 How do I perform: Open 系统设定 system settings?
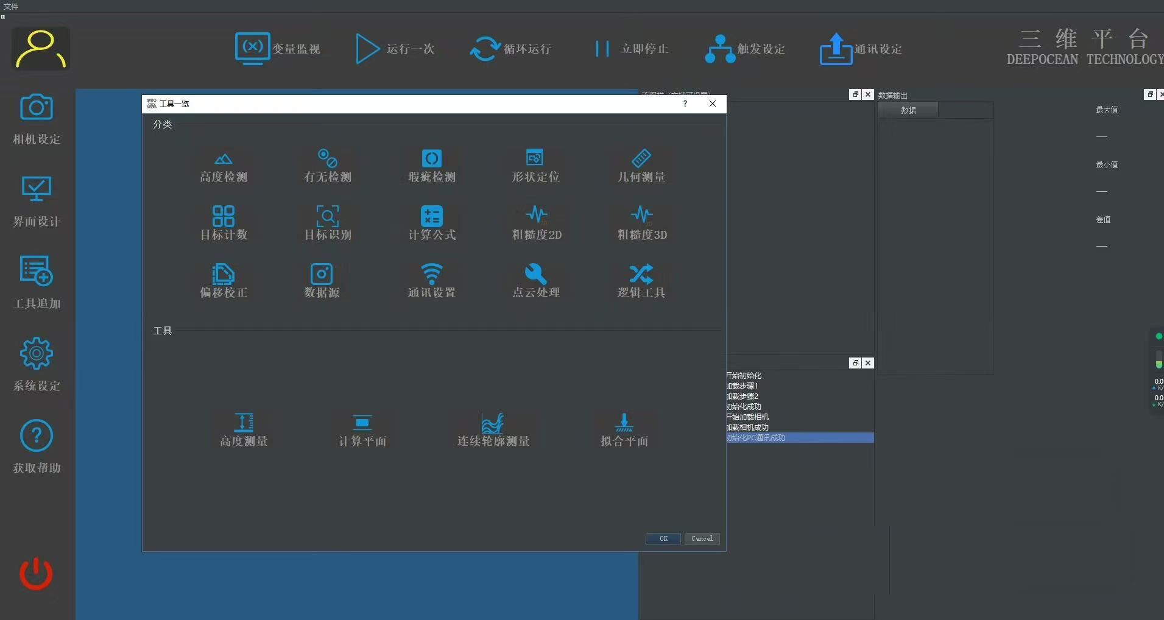pyautogui.click(x=37, y=365)
